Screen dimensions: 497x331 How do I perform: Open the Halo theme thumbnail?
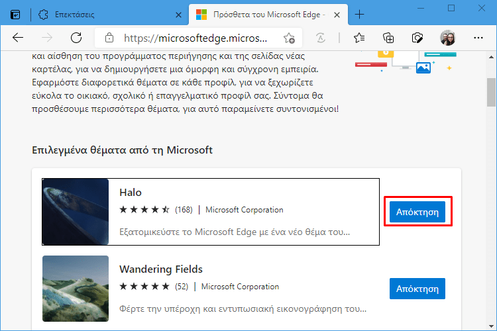(76, 212)
